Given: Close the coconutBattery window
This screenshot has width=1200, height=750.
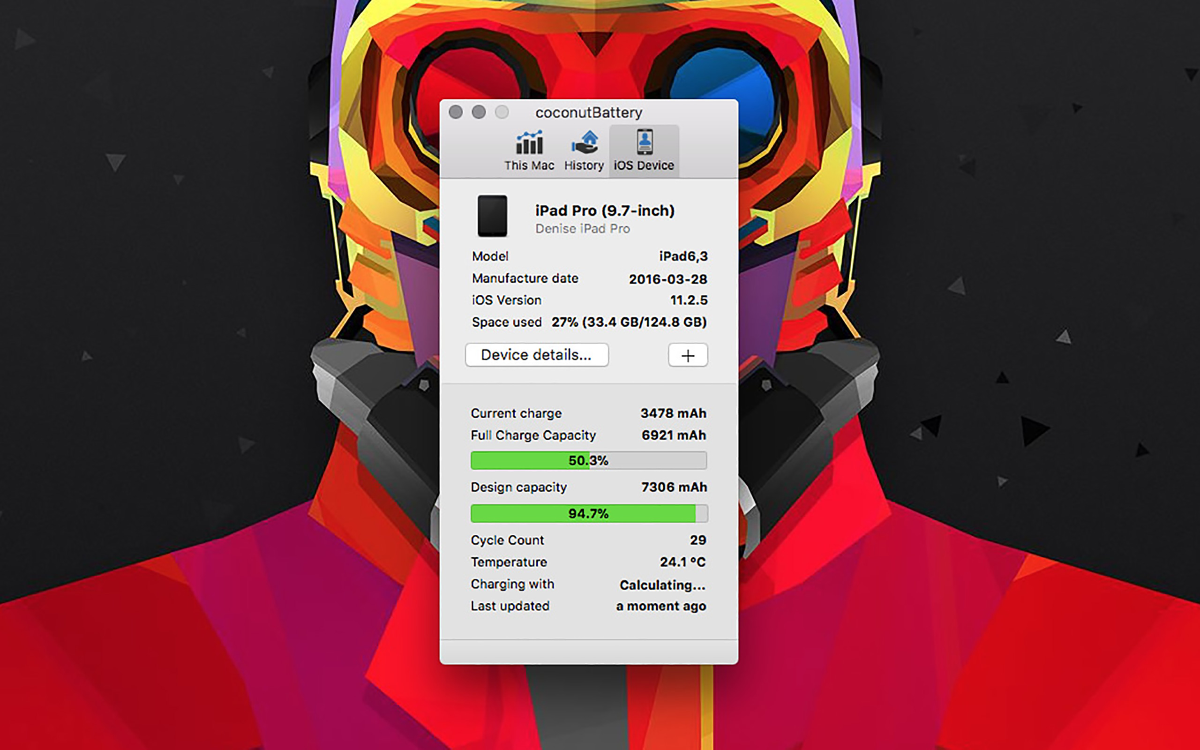Looking at the screenshot, I should 456,112.
